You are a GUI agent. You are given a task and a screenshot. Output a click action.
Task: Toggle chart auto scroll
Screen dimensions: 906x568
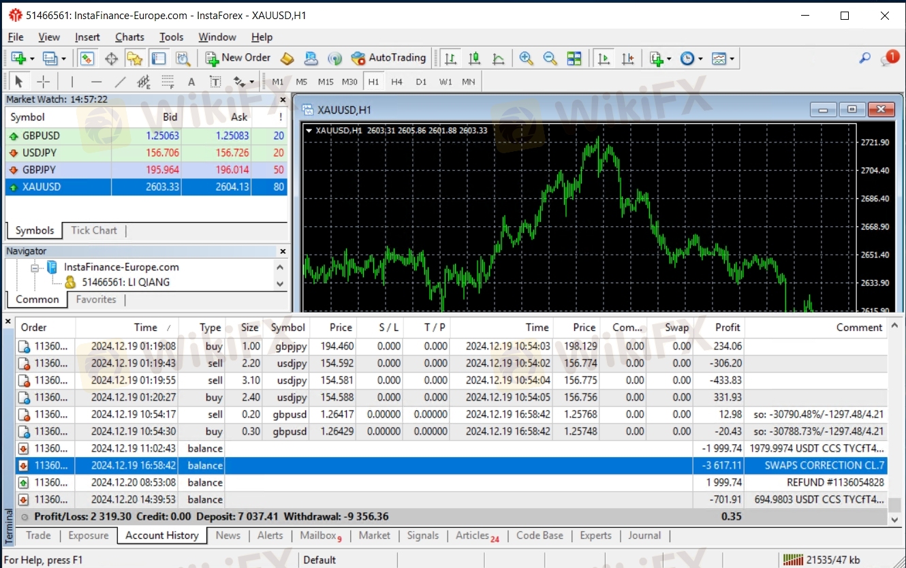[604, 59]
